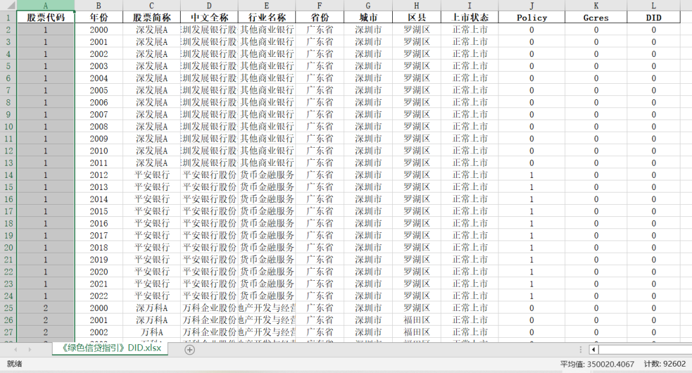Select column G header

[x=368, y=6]
